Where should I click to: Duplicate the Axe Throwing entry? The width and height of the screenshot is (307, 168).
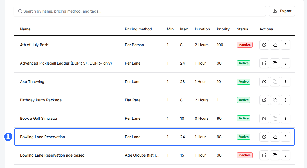tap(275, 82)
